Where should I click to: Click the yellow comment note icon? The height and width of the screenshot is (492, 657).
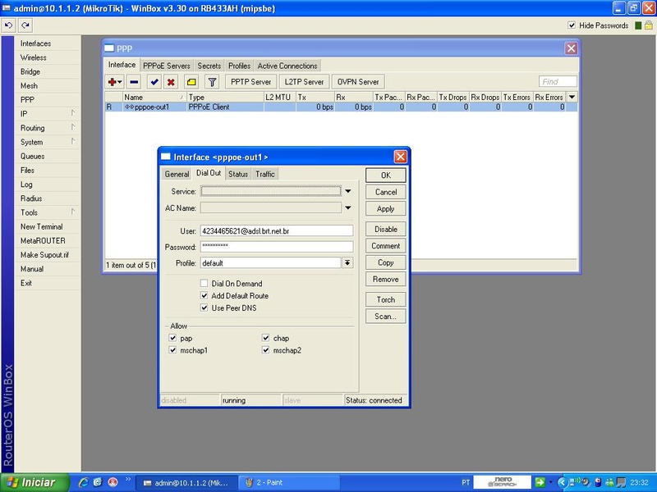(191, 82)
